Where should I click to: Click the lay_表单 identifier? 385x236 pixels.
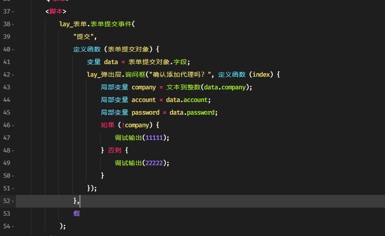[x=73, y=24]
